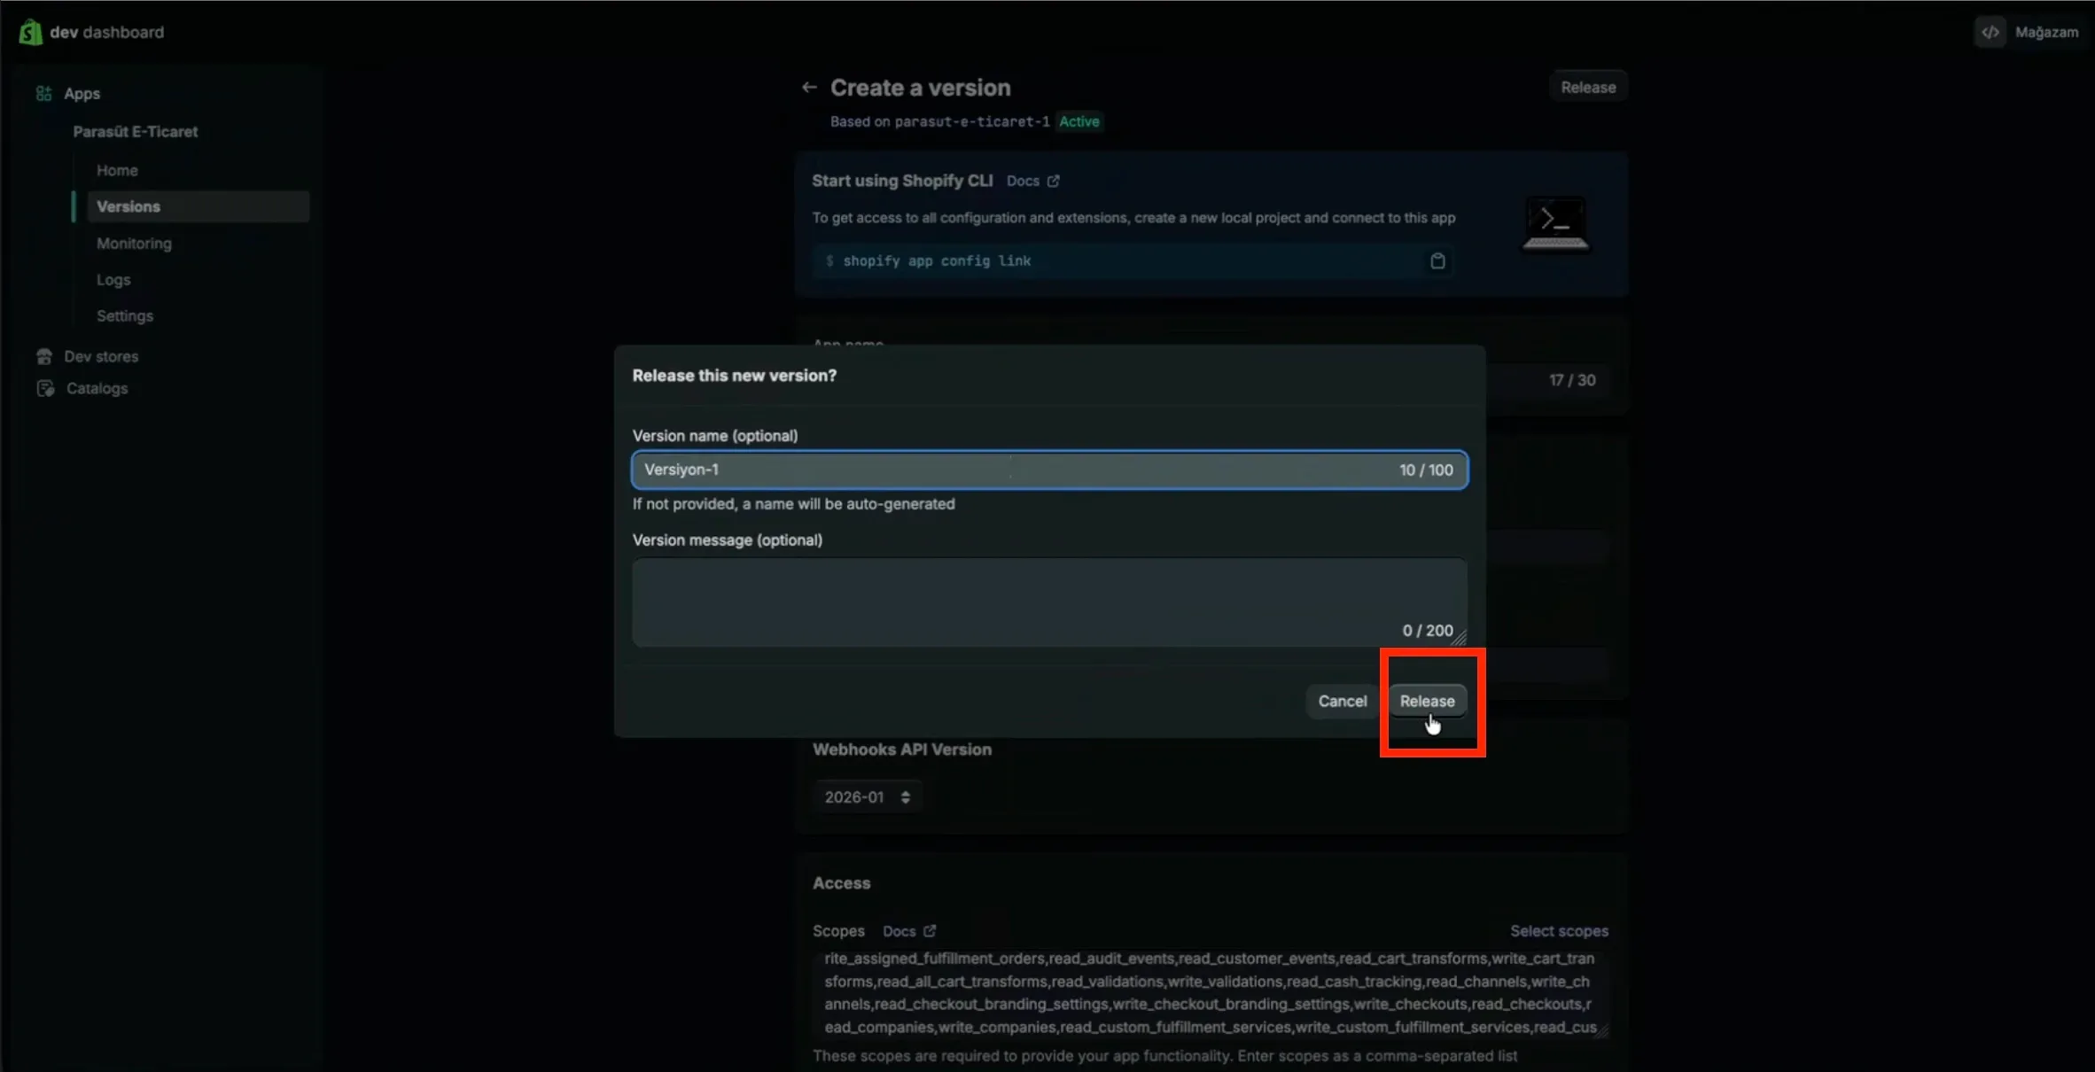Click the shopify app config link command text
The height and width of the screenshot is (1072, 2095).
click(x=937, y=260)
